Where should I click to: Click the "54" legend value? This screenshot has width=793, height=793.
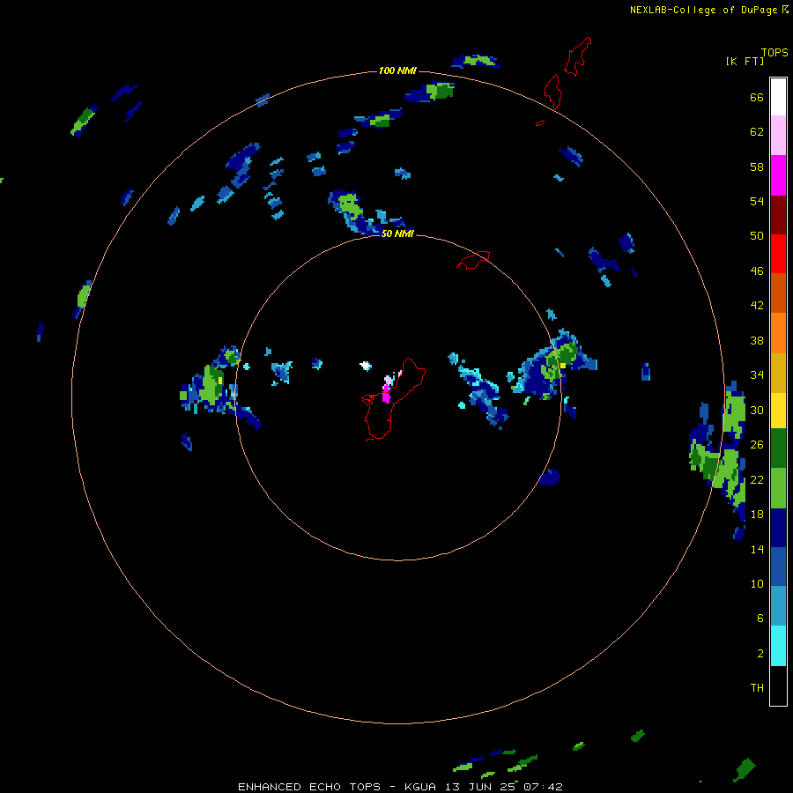tap(757, 201)
